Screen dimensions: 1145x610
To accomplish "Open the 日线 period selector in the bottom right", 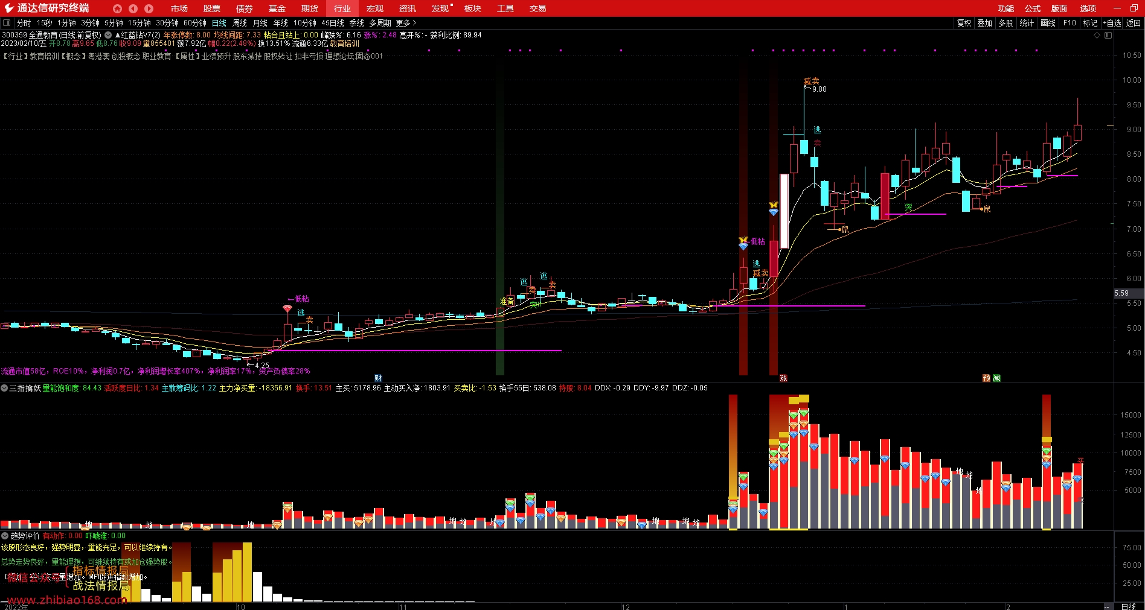I will (x=1128, y=606).
